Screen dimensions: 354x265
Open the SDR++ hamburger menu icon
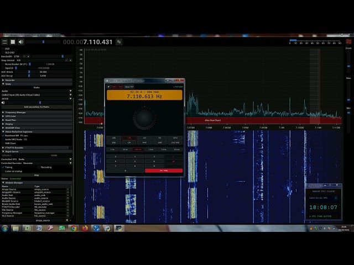(4, 42)
